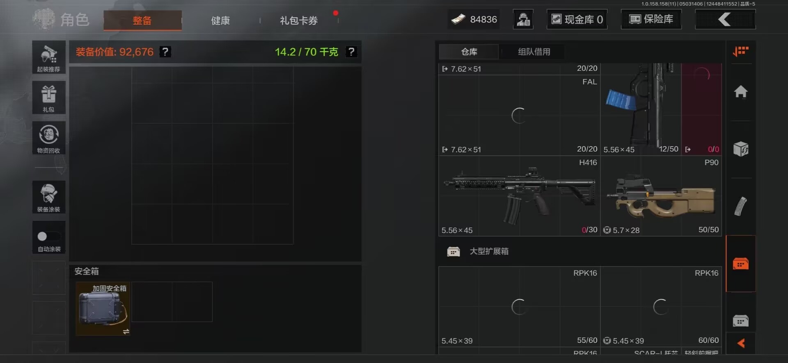
Task: Select the P90 weapon thumbnail
Action: [x=661, y=196]
